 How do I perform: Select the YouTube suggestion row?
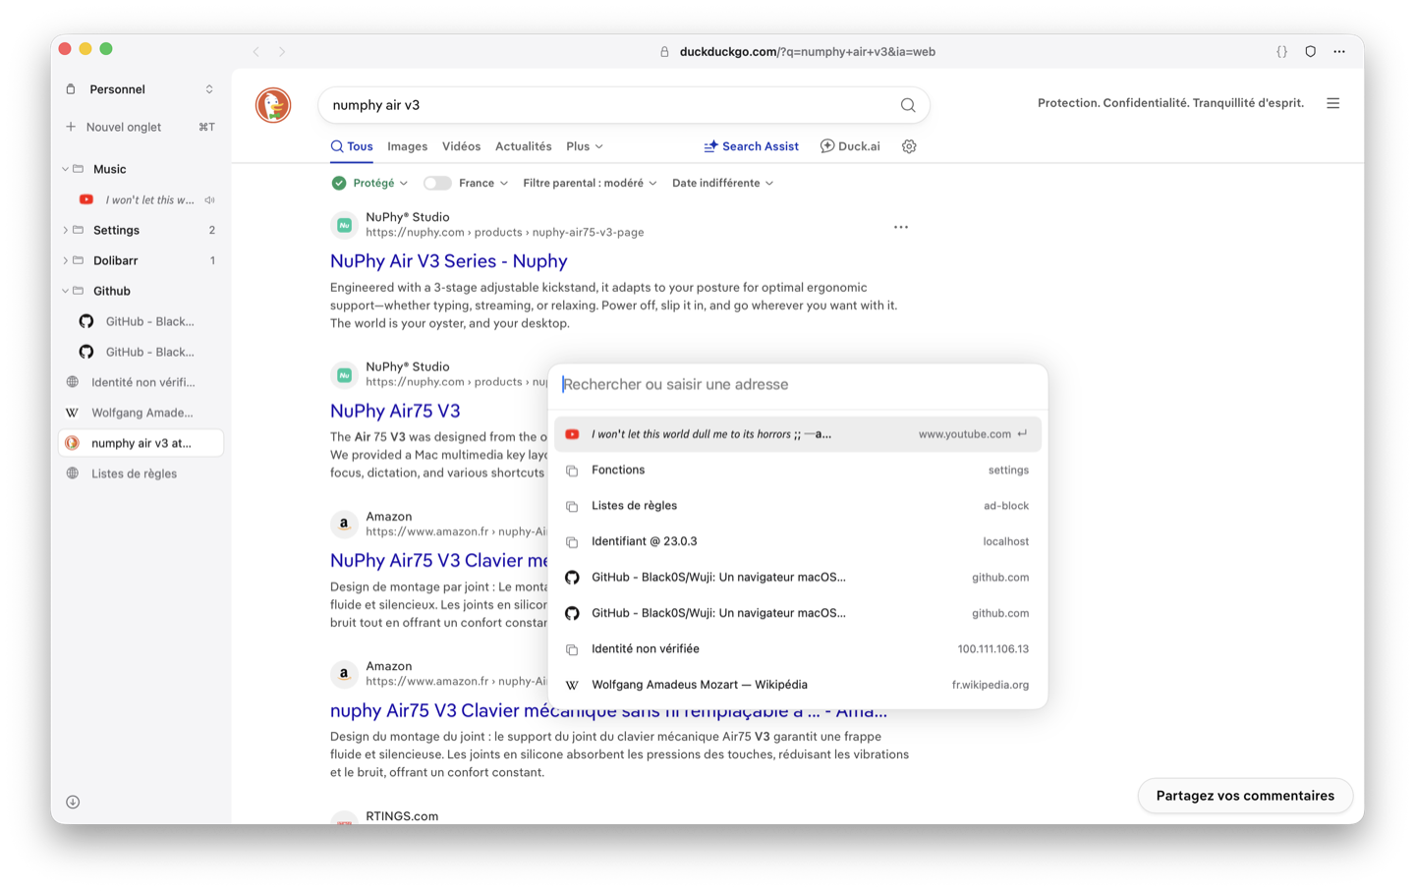pyautogui.click(x=798, y=434)
